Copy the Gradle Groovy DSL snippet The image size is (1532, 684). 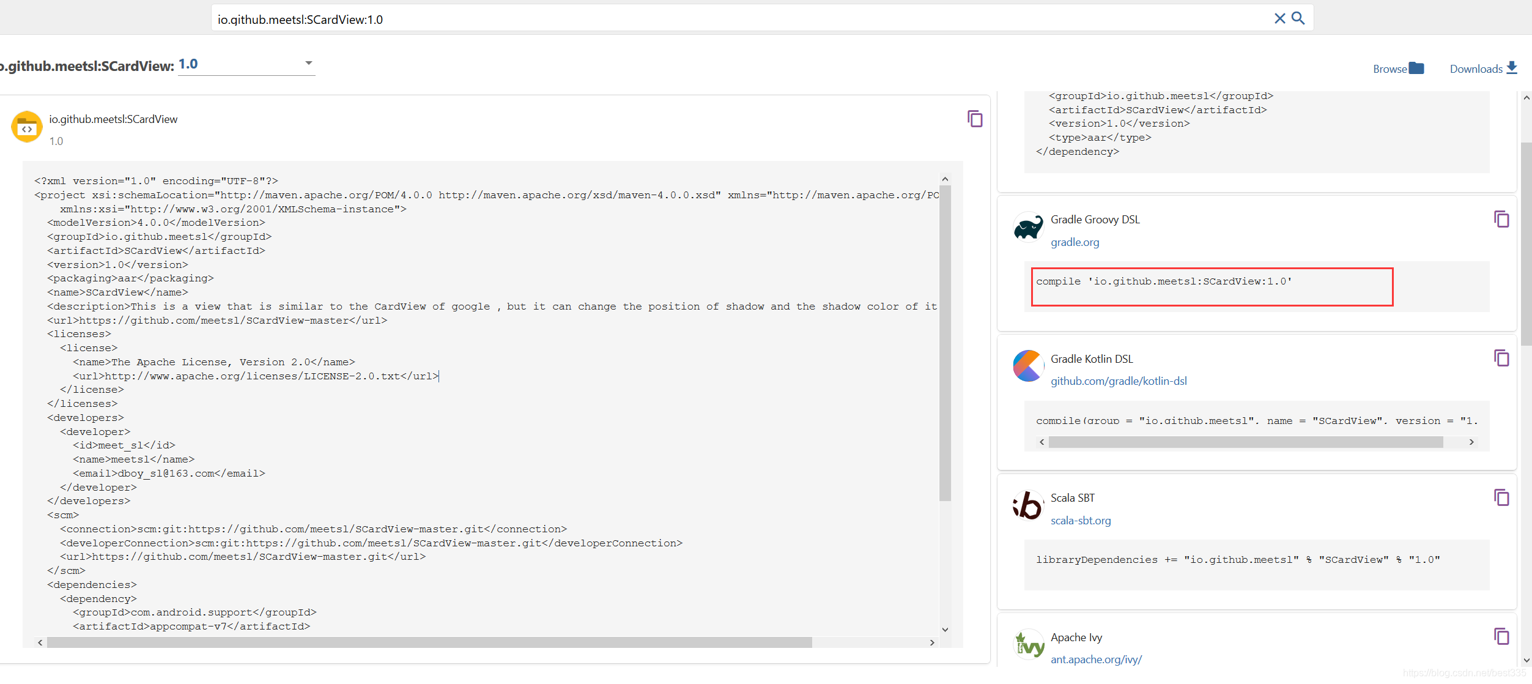click(1501, 219)
